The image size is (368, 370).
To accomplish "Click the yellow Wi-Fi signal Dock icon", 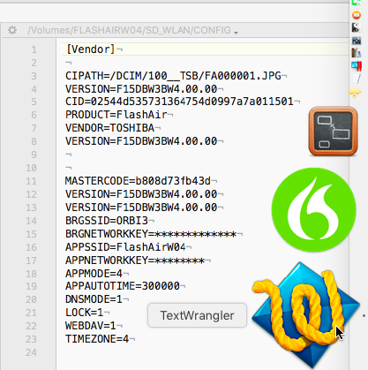I will coord(355,93).
